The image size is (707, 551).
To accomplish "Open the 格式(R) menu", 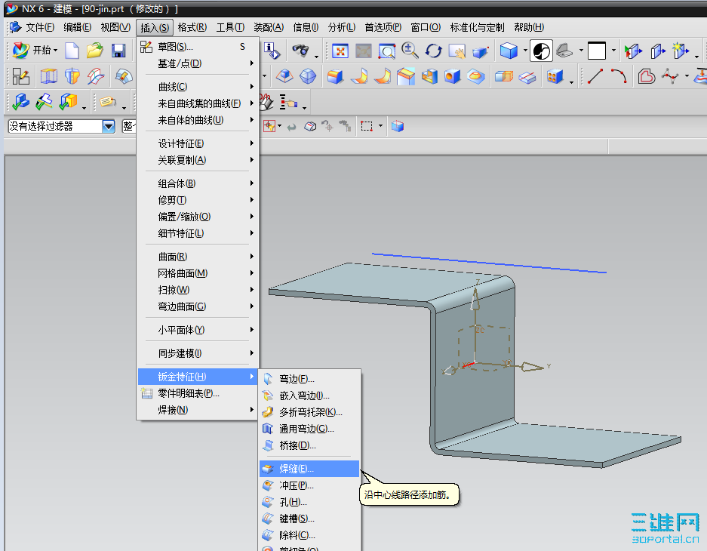I will point(192,27).
